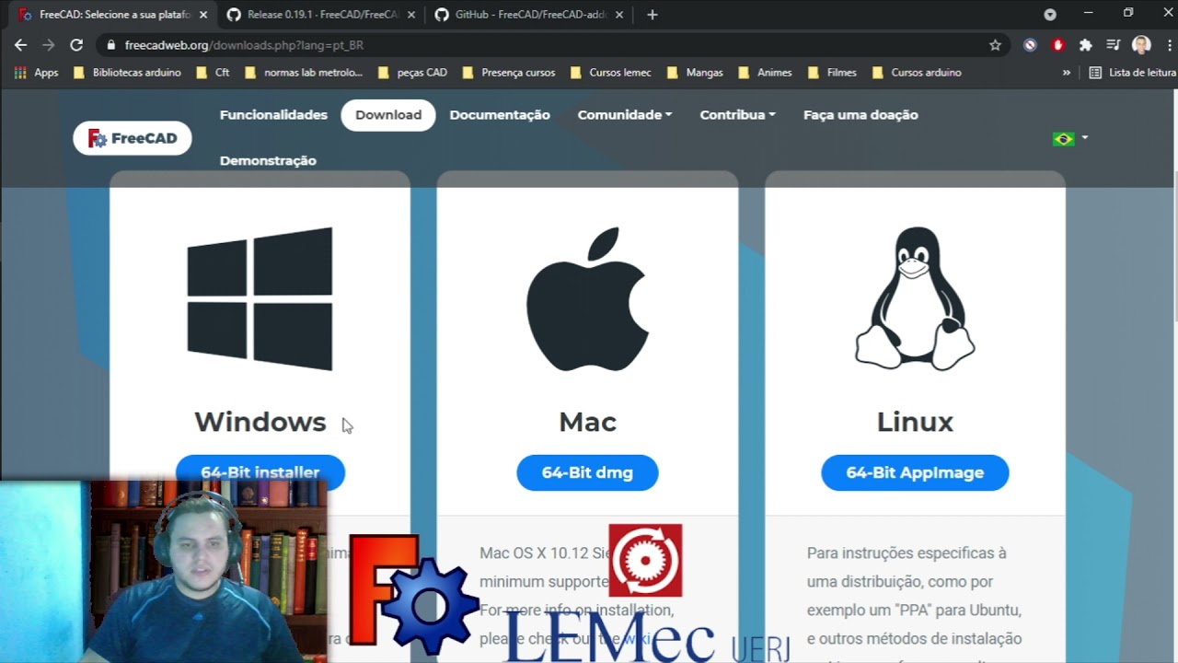Open normas lab metrolo... bookmark folder
Viewport: 1178px width, 663px height.
point(304,73)
